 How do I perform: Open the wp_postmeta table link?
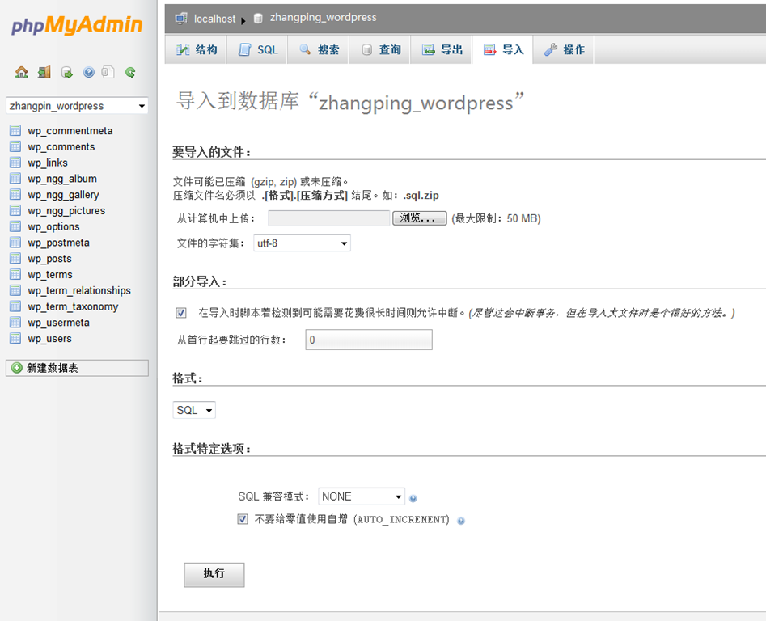[x=58, y=243]
